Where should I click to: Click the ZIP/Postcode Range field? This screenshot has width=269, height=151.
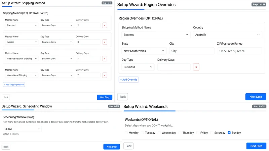(x=239, y=51)
